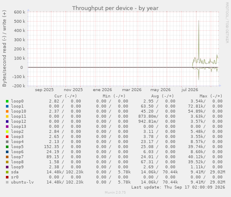This screenshot has height=197, width=231.
Task: Click the 'sda' device name
Action: click(x=15, y=172)
